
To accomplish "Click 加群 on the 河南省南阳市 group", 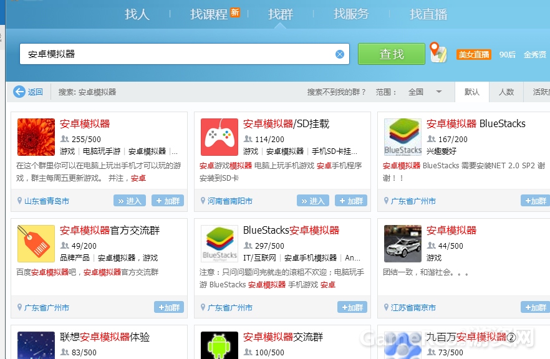I will (x=351, y=201).
